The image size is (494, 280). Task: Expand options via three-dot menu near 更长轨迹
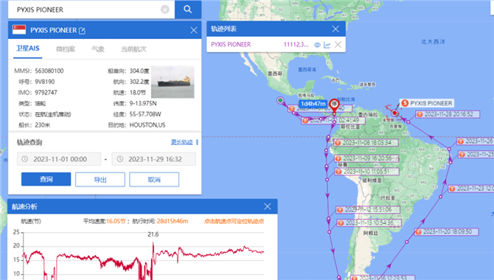tap(197, 142)
